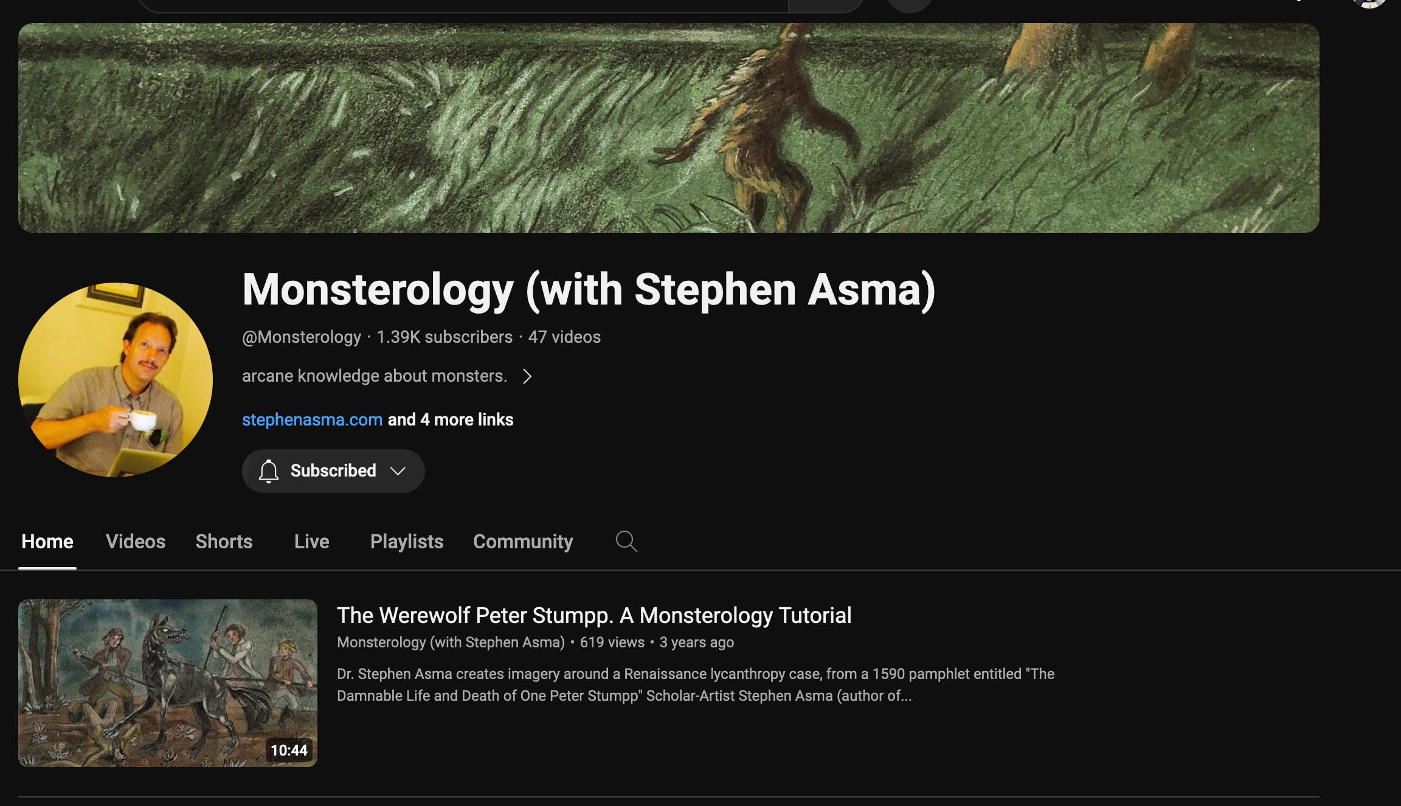
Task: Click the video description starting 'Dr. Stephen Asma creates'
Action: [696, 685]
